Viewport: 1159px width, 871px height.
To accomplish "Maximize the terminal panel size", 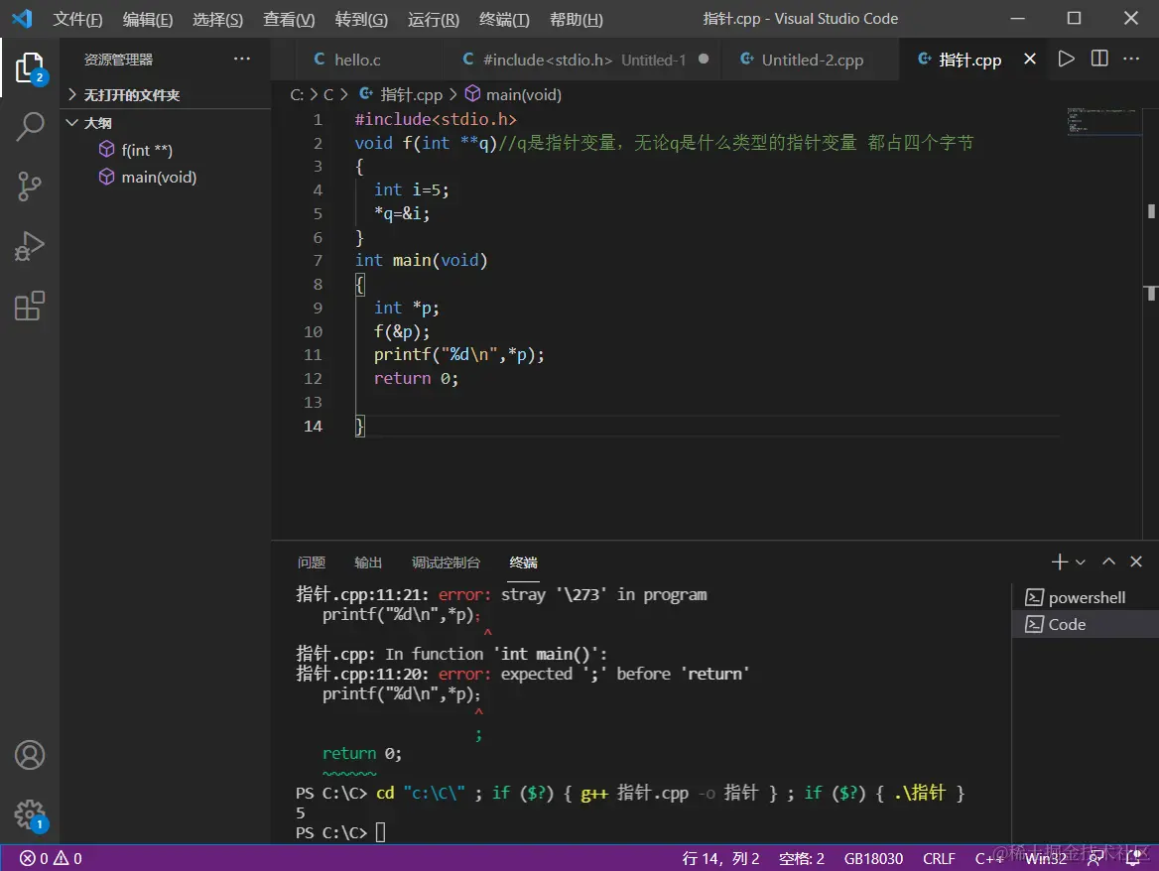I will [1108, 562].
